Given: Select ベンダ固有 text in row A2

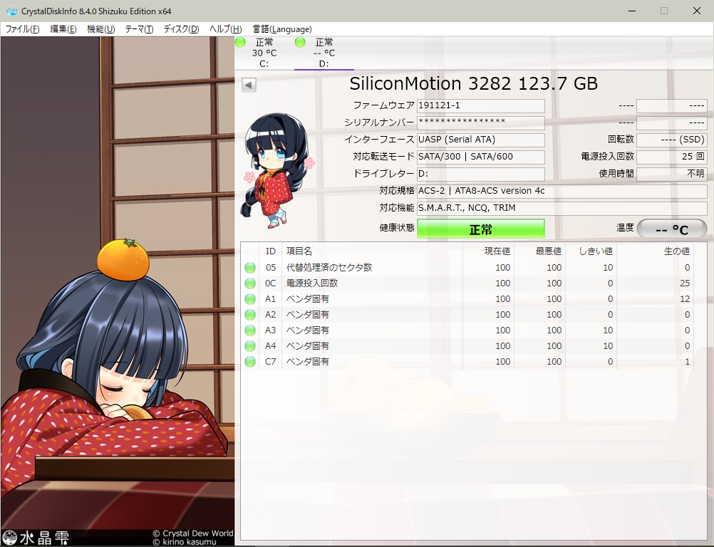Looking at the screenshot, I should [307, 315].
